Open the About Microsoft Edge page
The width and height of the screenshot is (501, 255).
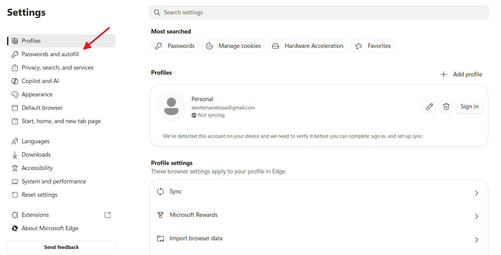tap(62, 228)
